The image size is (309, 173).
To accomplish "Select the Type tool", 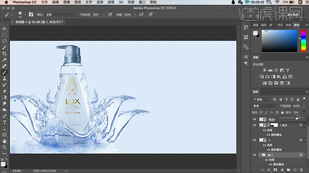I will (x=4, y=122).
